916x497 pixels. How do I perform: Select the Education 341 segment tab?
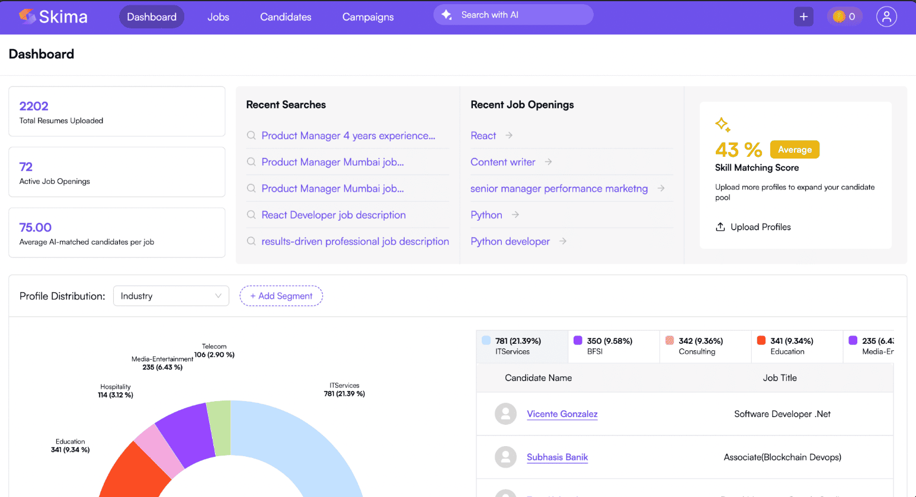click(x=798, y=346)
